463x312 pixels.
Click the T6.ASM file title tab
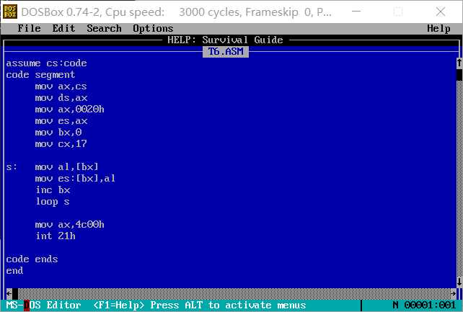click(x=226, y=52)
